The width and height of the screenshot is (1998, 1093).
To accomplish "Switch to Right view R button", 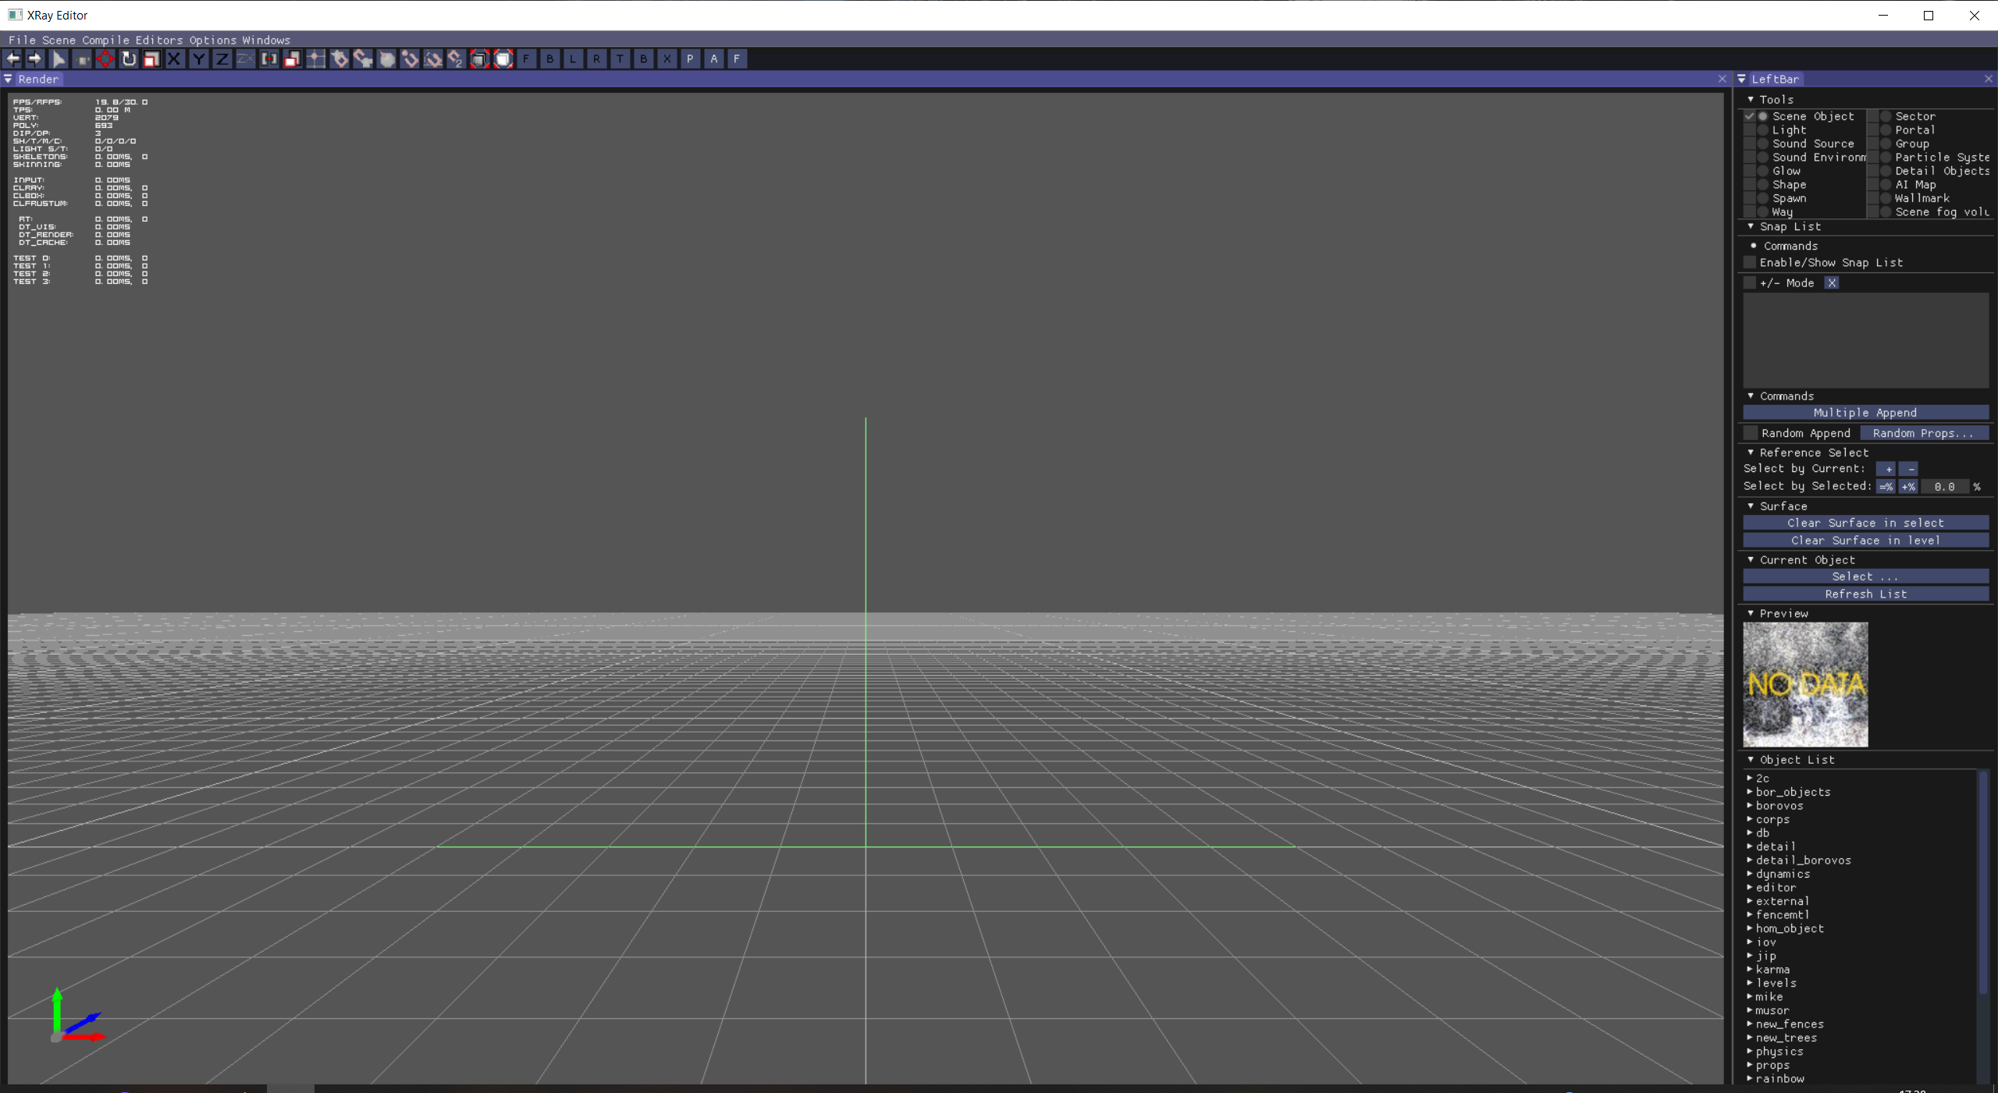I will (x=597, y=59).
